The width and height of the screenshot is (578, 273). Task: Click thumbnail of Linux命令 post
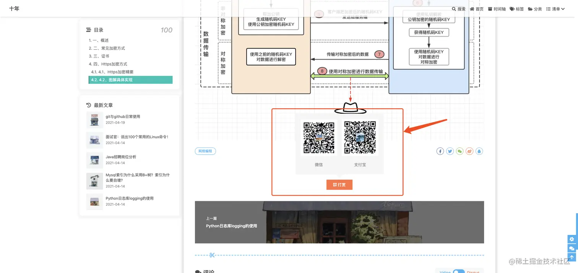pyautogui.click(x=94, y=140)
